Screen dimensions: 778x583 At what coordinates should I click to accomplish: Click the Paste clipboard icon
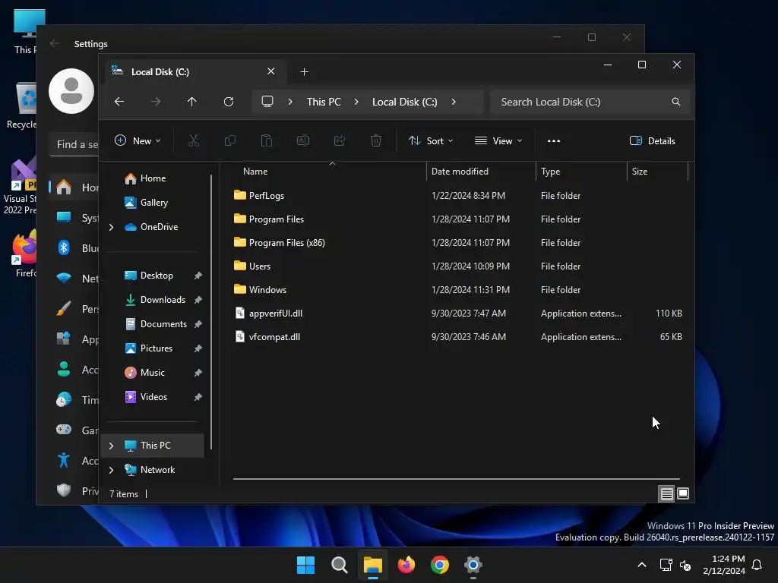(x=267, y=140)
